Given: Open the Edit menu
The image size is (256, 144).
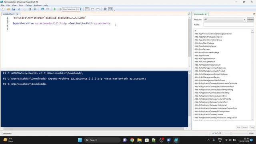Looking at the screenshot, I should click(x=8, y=5).
